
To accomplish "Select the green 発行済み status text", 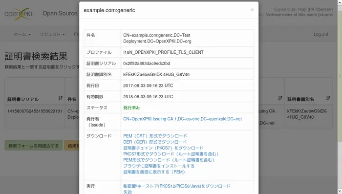I will click(131, 108).
